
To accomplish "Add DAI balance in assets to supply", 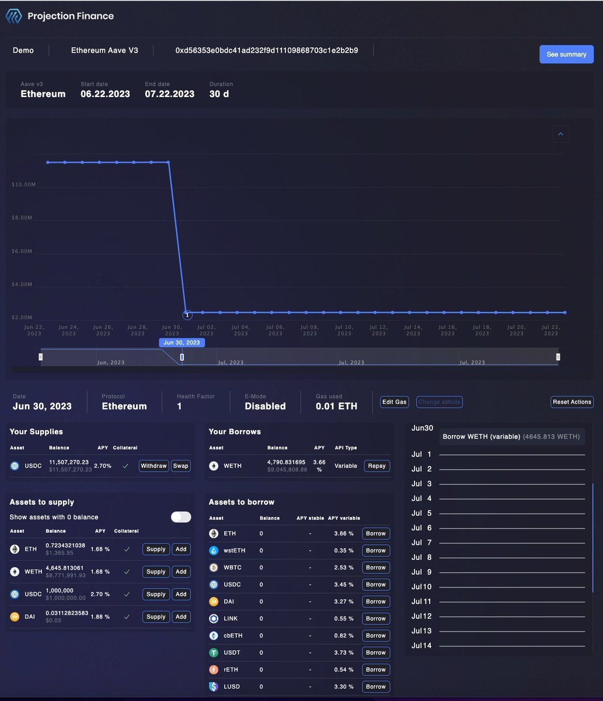I will [x=181, y=617].
